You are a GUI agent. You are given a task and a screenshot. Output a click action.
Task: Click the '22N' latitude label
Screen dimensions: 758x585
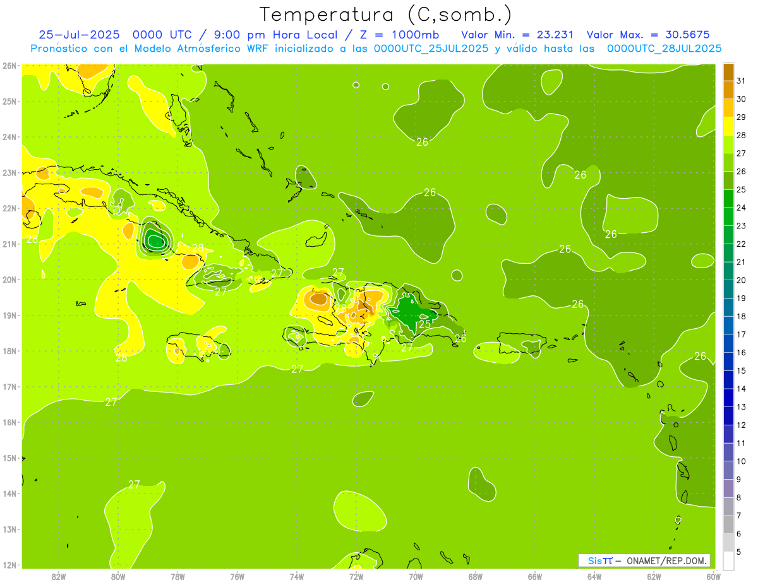(x=9, y=208)
